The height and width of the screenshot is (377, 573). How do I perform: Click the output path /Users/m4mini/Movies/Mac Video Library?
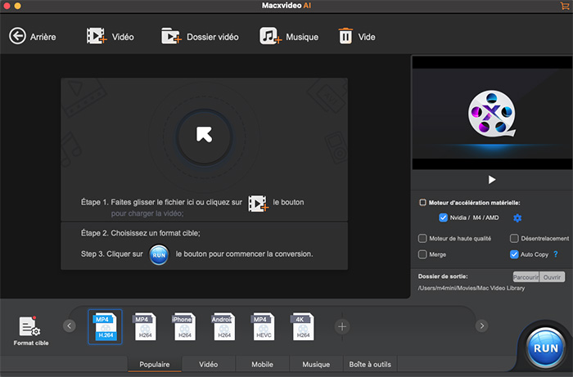click(x=471, y=288)
